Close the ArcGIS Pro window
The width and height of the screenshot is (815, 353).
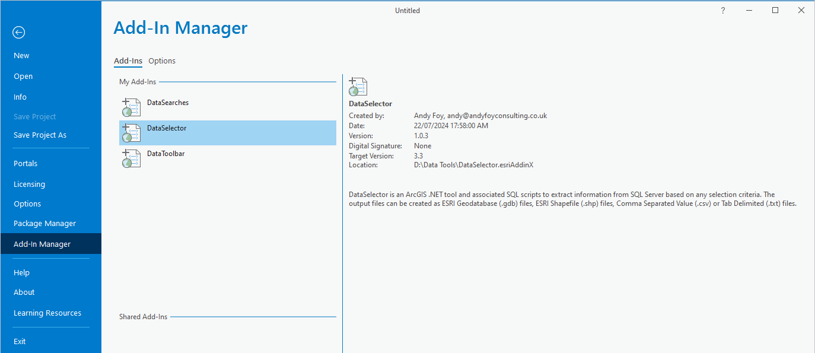[x=801, y=10]
